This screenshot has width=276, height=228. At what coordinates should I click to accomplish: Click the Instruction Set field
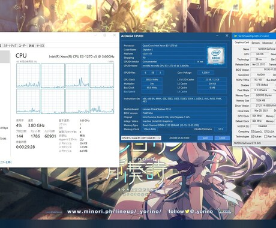(x=184, y=100)
